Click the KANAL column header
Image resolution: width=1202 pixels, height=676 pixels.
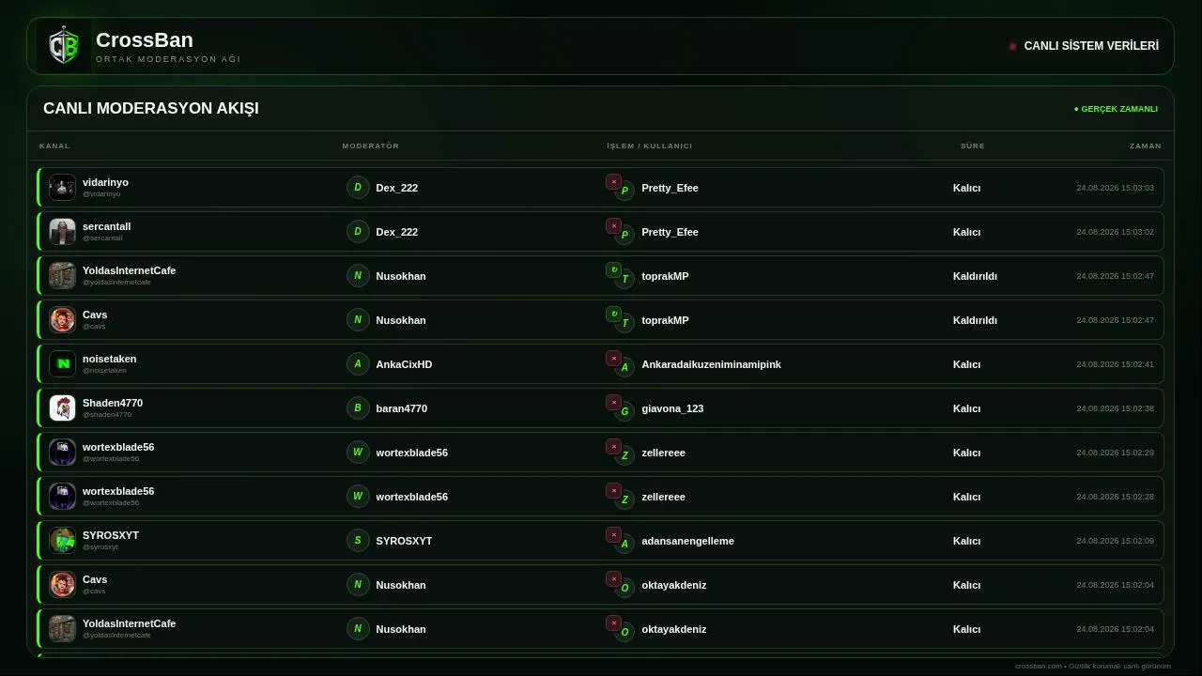(54, 146)
